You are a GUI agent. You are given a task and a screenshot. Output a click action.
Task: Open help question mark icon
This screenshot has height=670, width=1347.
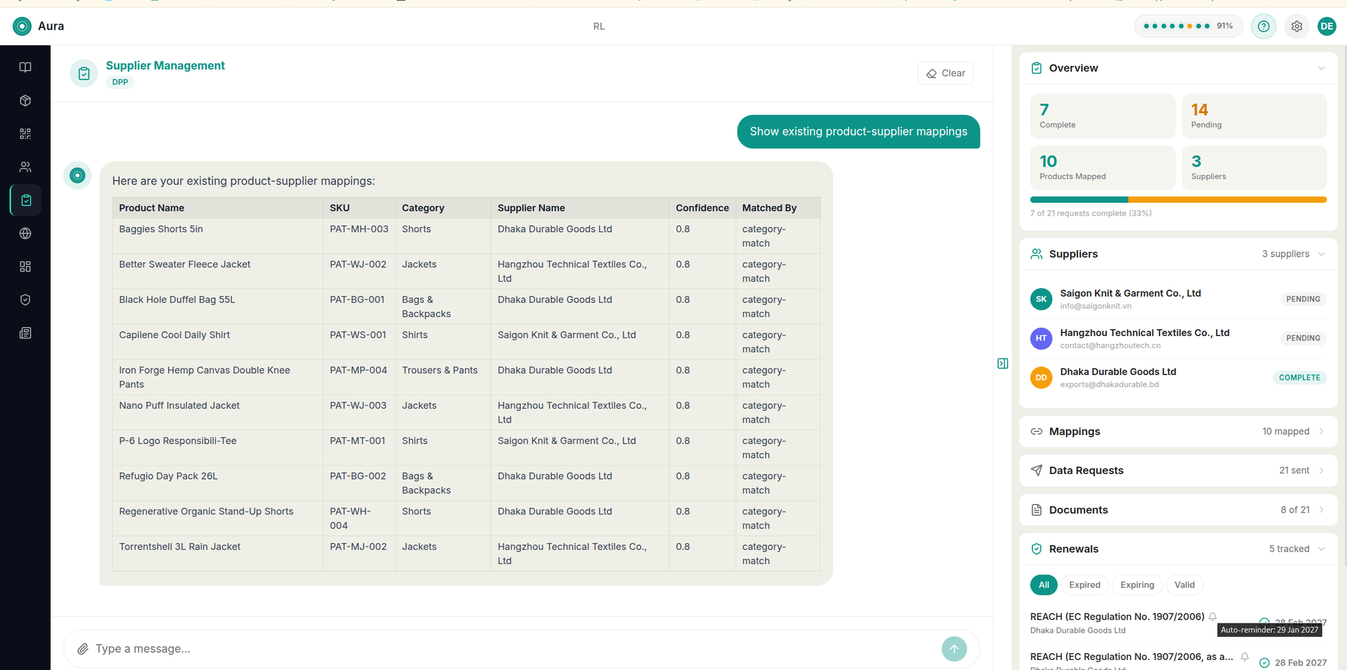[x=1263, y=26]
